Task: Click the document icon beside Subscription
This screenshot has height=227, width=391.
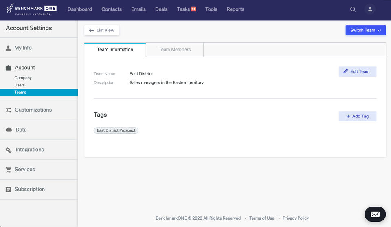Action: [x=8, y=190]
